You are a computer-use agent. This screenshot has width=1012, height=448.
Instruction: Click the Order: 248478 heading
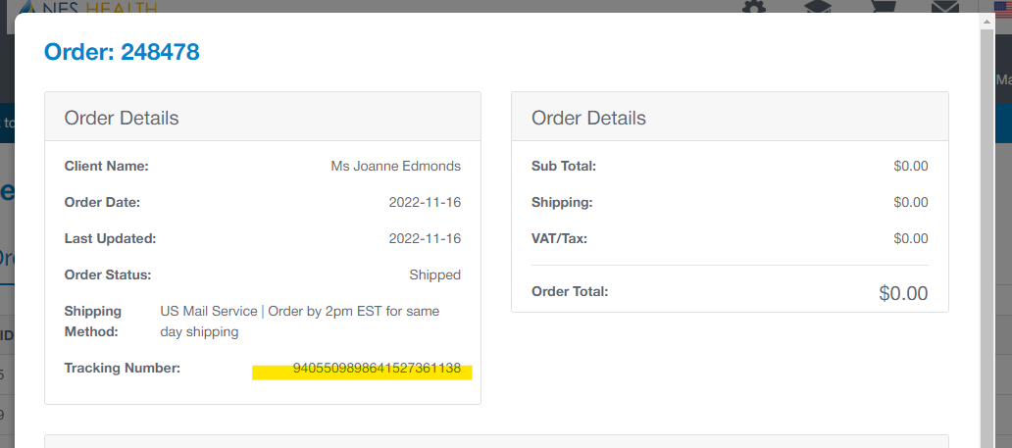coord(122,52)
